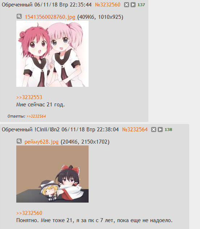Follow the reply link >>3232564 under Ответы

(x=36, y=116)
